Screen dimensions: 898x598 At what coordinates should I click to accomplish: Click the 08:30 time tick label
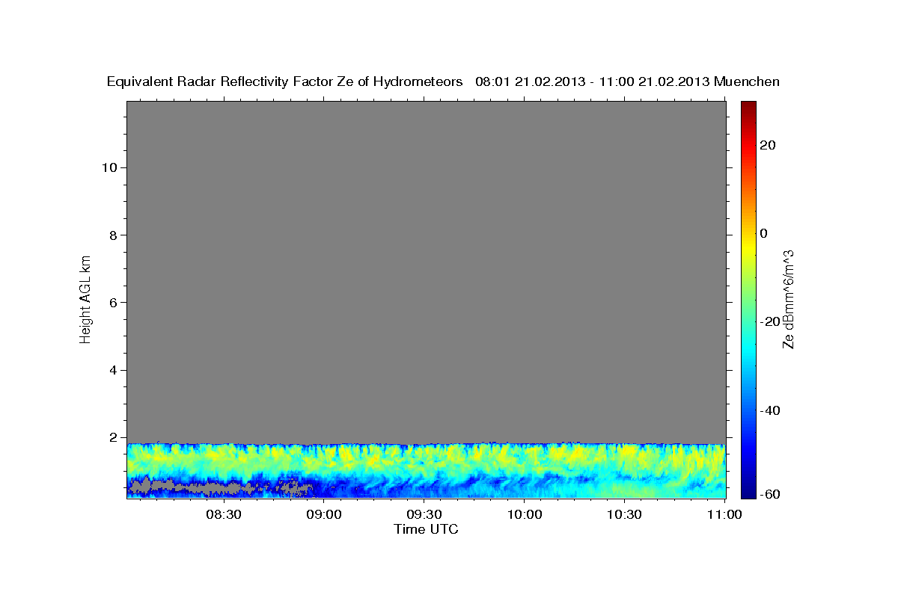pos(224,515)
